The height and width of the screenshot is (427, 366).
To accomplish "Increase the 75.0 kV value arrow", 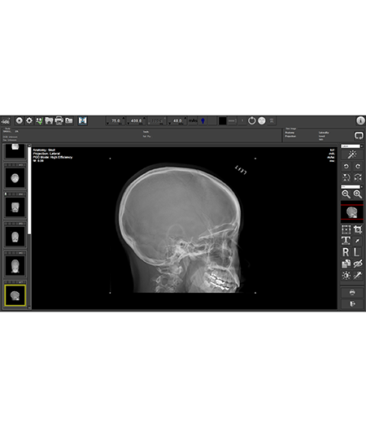I will click(124, 118).
